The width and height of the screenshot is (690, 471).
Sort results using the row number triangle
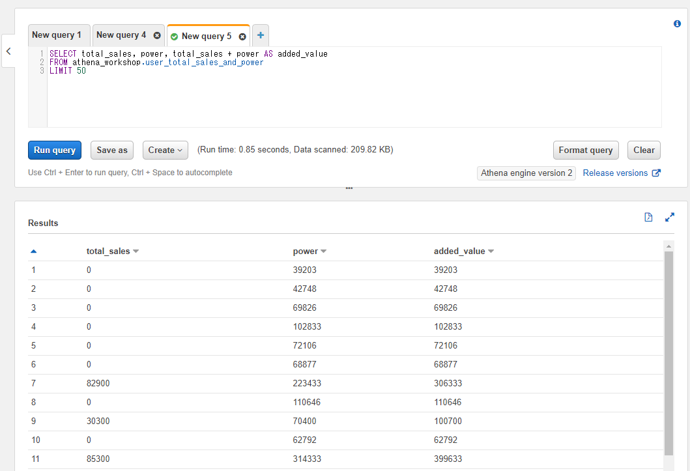point(33,250)
